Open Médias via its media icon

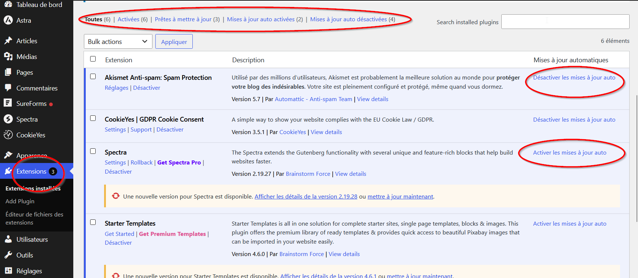click(8, 56)
